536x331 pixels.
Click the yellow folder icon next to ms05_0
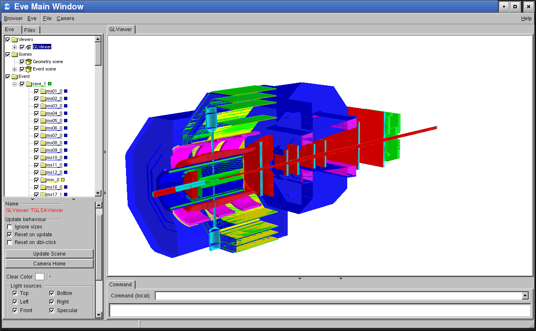[43, 121]
